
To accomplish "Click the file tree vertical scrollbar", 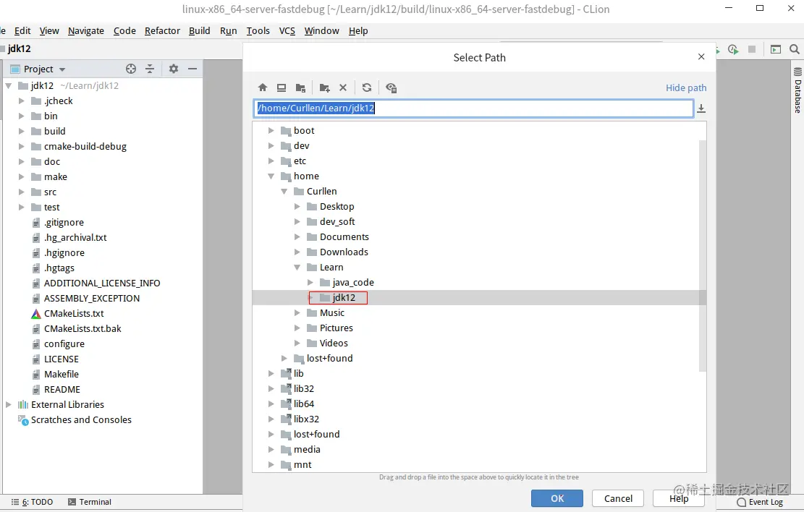I will coord(703,255).
